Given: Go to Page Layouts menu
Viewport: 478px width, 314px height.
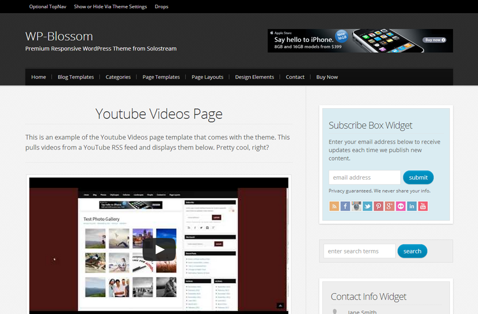Looking at the screenshot, I should point(208,77).
